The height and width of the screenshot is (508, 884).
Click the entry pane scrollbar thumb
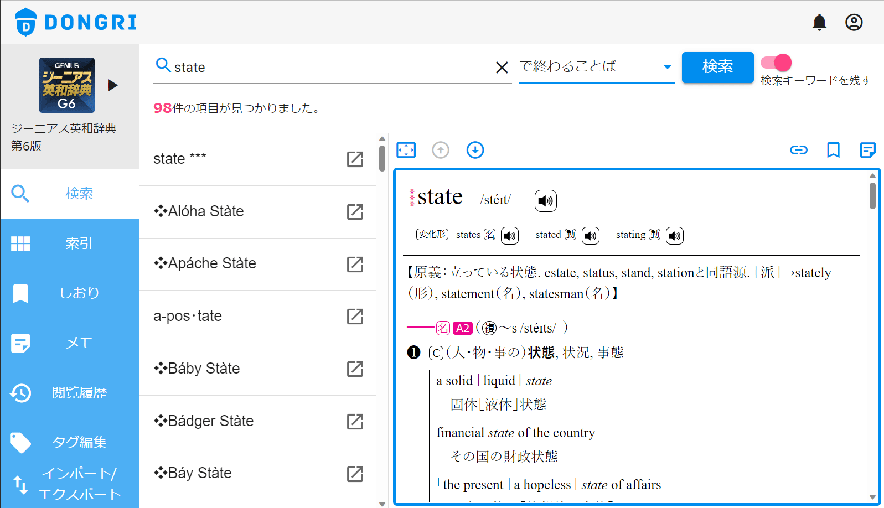coord(872,196)
